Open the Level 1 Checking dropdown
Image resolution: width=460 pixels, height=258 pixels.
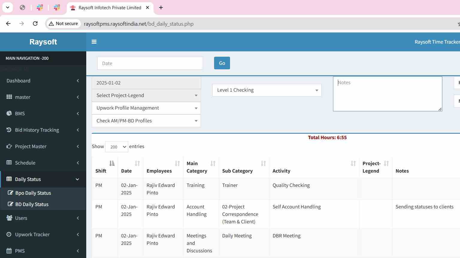click(267, 90)
